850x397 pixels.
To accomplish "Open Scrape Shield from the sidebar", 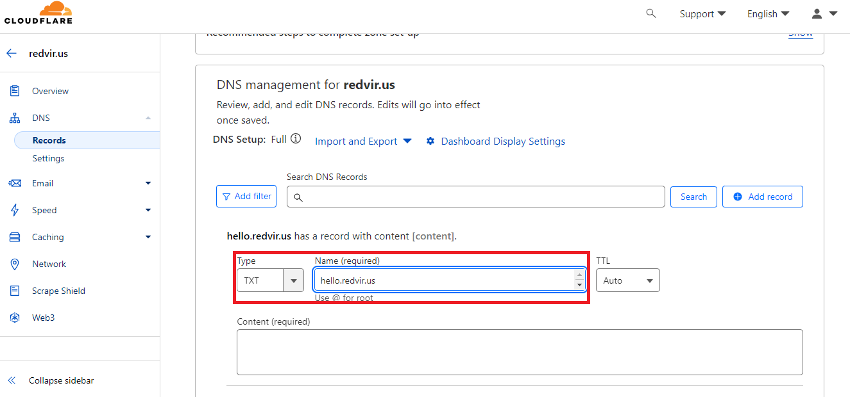I will 14,290.
